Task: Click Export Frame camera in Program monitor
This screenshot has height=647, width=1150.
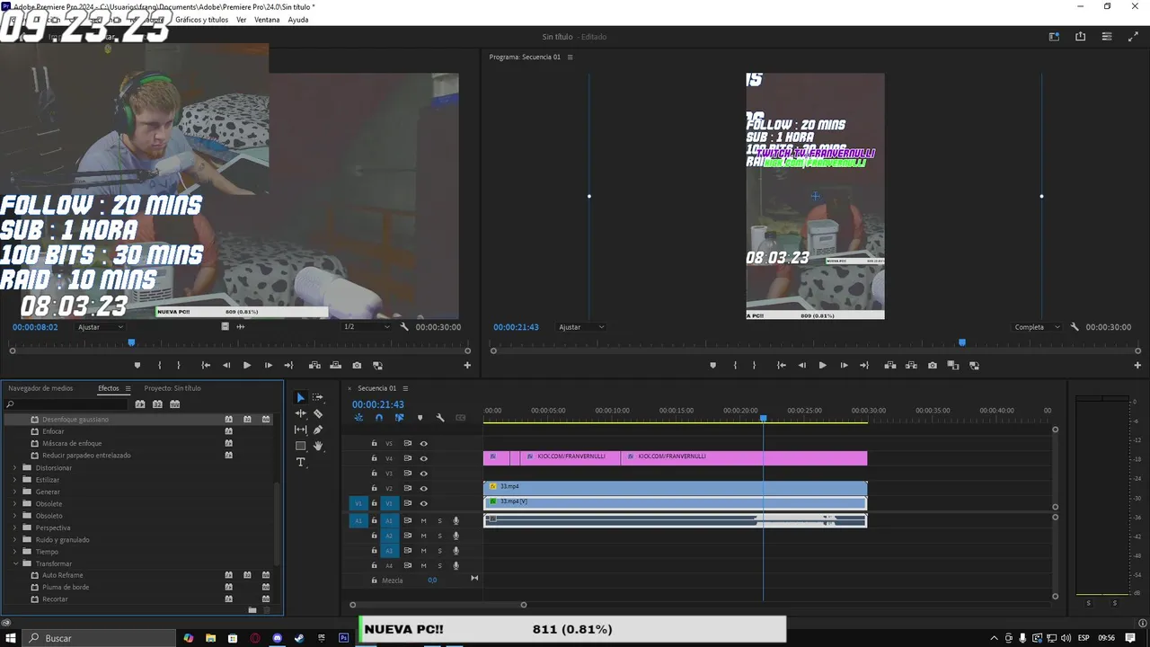Action: (932, 366)
